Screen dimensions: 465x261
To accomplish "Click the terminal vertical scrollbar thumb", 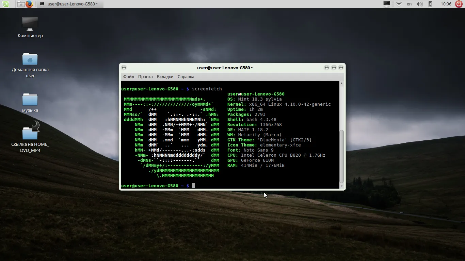I will (x=342, y=156).
